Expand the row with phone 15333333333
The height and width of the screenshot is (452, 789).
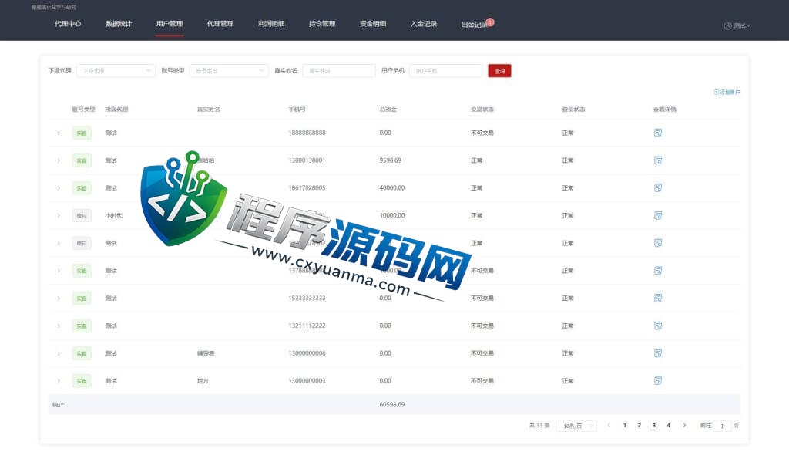[x=59, y=299]
